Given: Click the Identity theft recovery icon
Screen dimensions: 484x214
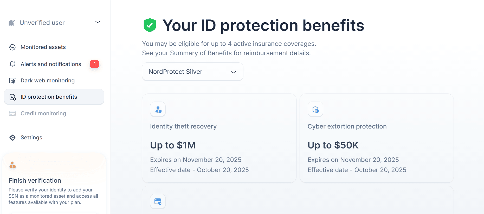Looking at the screenshot, I should tap(158, 109).
